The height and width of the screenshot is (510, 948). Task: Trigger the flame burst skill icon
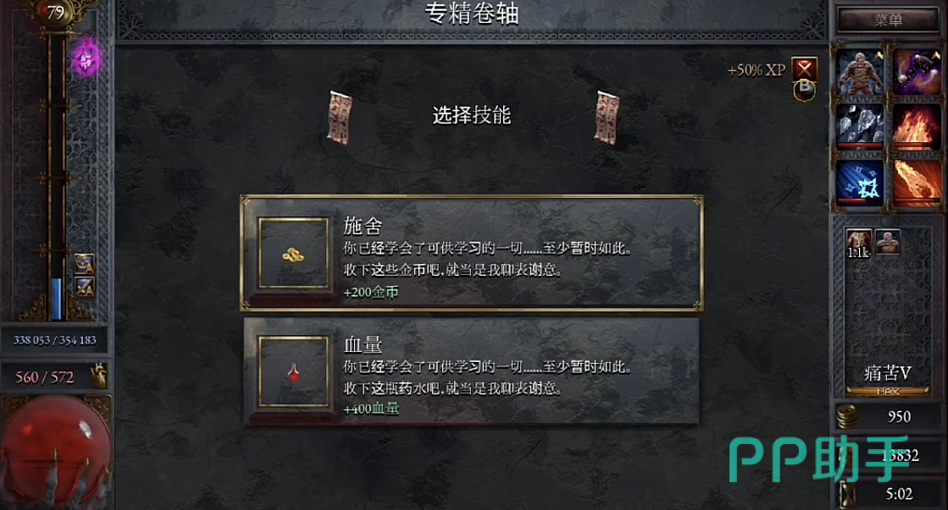click(x=917, y=127)
